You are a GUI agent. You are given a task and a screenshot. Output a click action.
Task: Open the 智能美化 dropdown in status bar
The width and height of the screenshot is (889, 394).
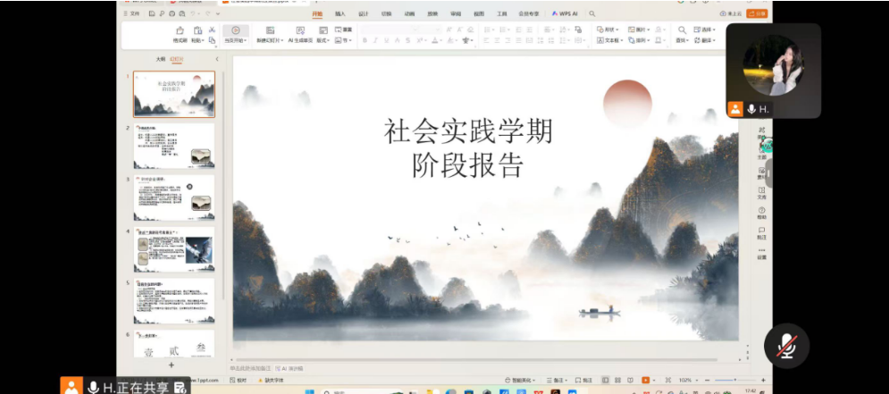[521, 381]
